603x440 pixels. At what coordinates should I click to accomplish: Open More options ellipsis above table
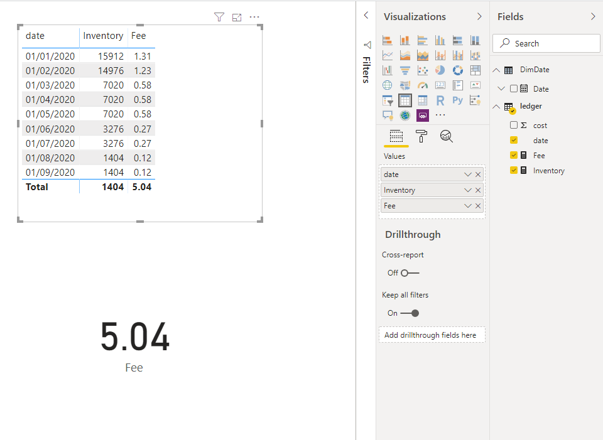coord(254,17)
